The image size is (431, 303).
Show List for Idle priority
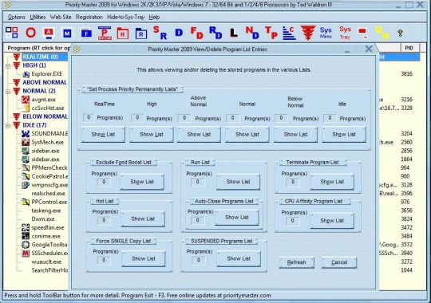[x=344, y=134]
